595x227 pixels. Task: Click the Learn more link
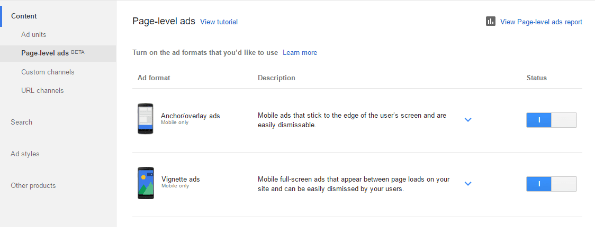[300, 53]
